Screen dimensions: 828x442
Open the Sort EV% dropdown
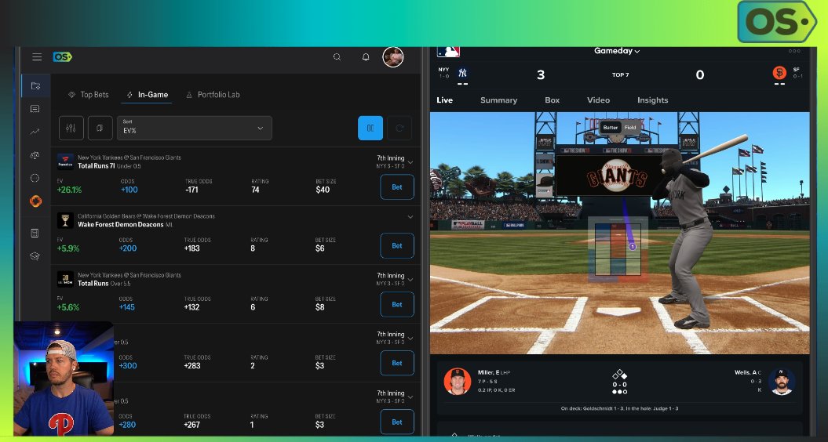coord(195,129)
